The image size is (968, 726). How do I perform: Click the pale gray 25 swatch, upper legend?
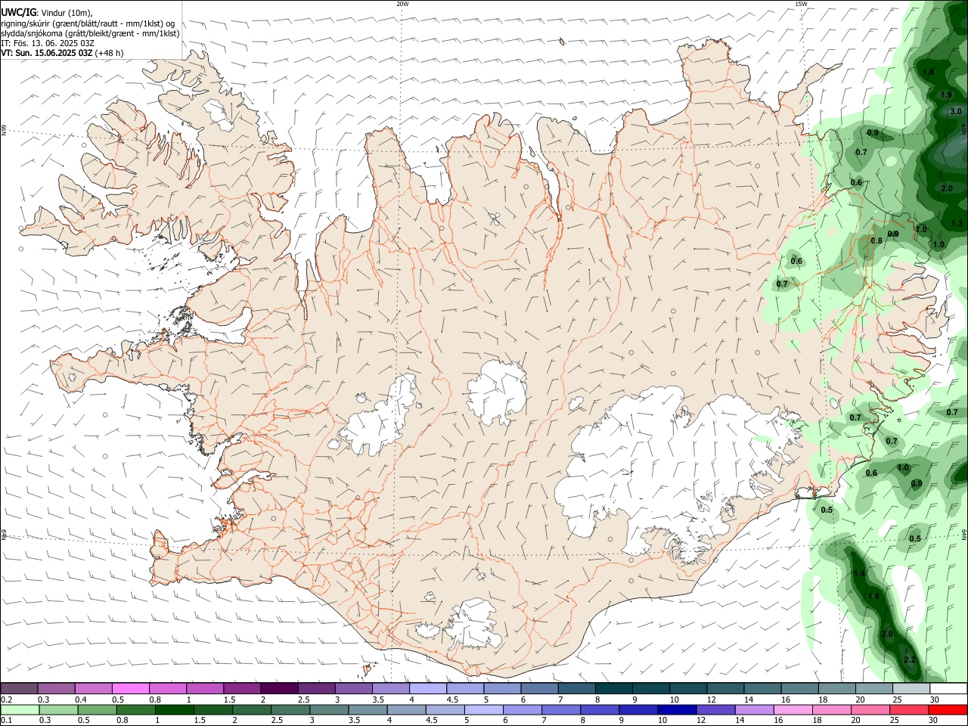[x=911, y=688]
